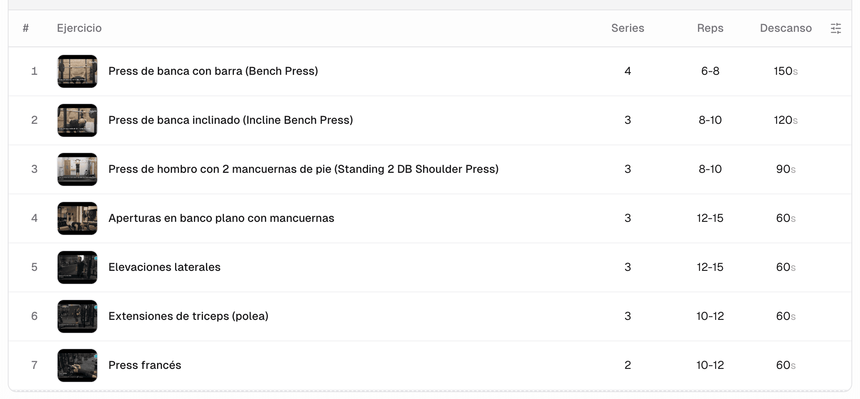This screenshot has width=860, height=399.
Task: Edit the 90s rest for Shoulder Press
Action: 786,169
